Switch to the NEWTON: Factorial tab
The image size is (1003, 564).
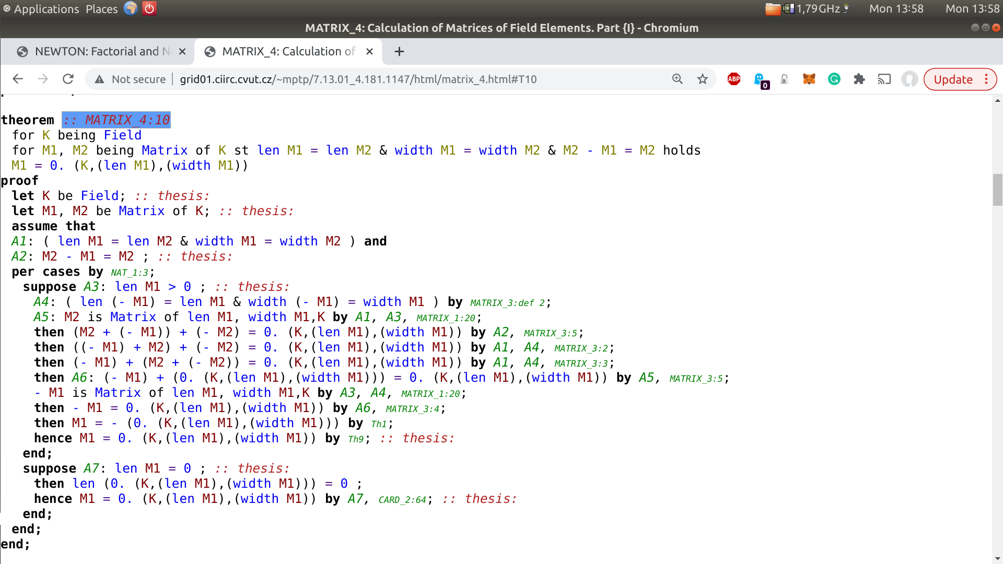pos(102,51)
